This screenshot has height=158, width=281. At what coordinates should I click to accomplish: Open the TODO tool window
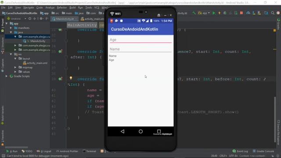pos(27,151)
